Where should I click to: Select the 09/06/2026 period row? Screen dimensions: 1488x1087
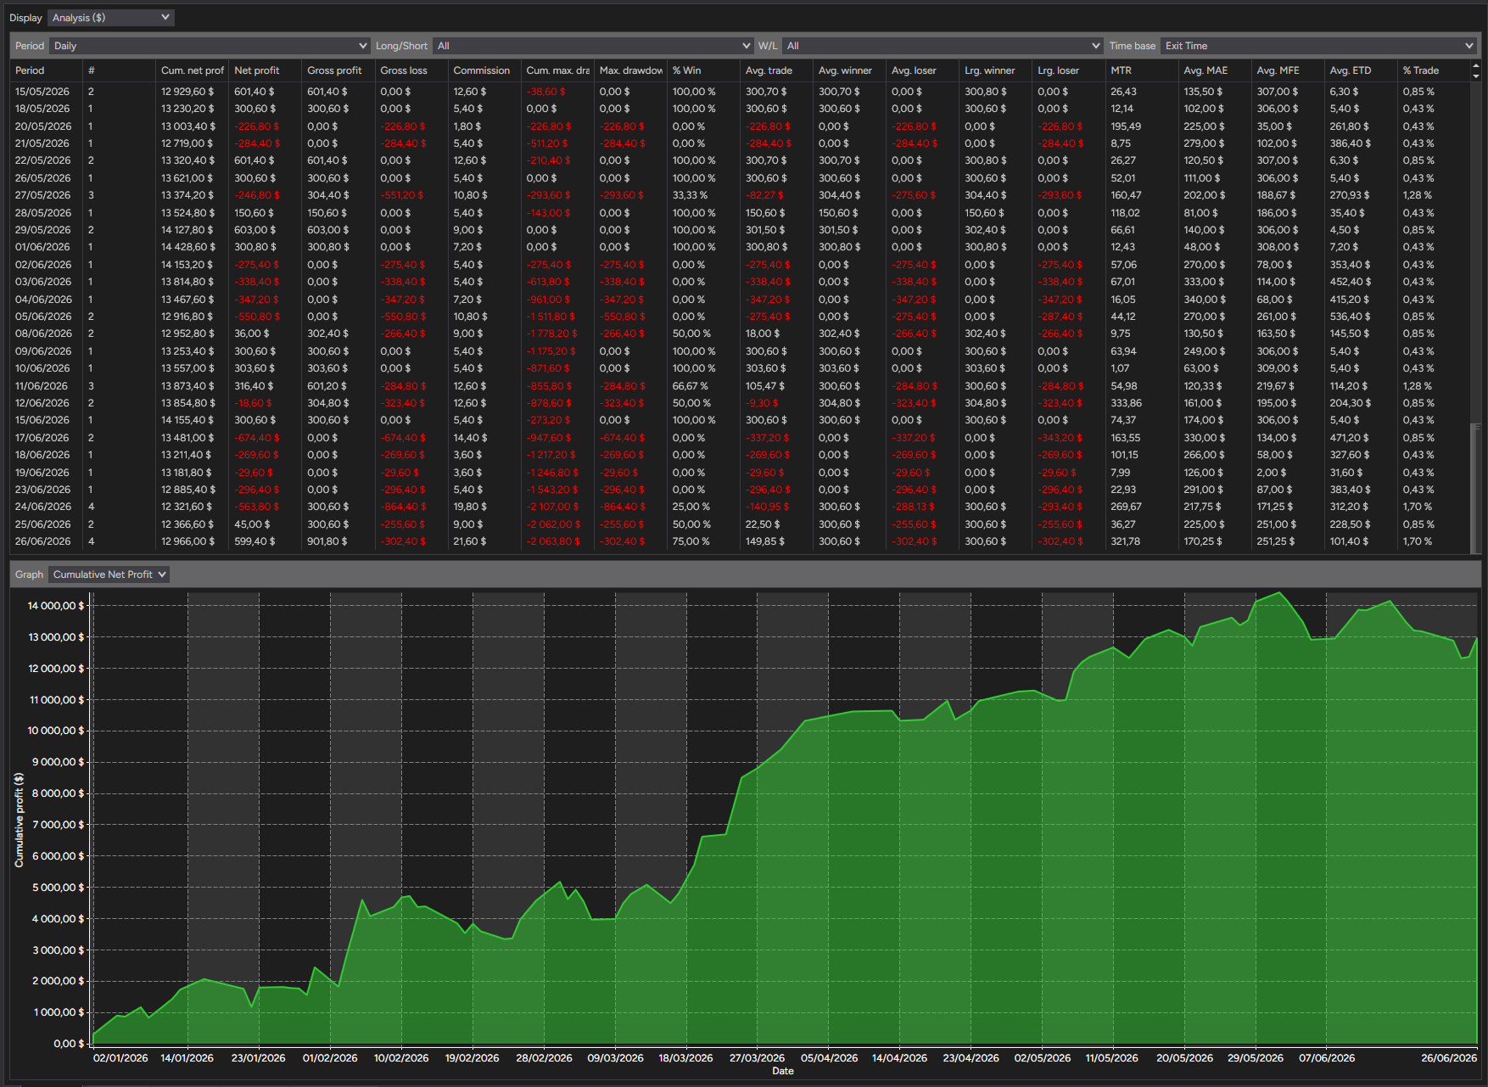tap(740, 351)
